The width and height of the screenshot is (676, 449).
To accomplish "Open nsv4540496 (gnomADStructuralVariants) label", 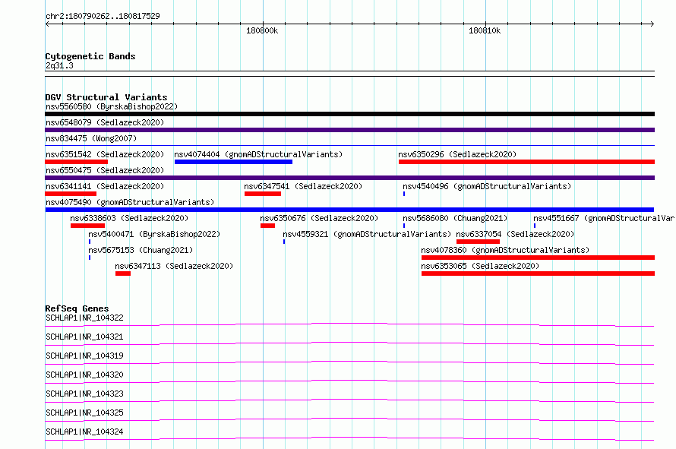I will (487, 186).
